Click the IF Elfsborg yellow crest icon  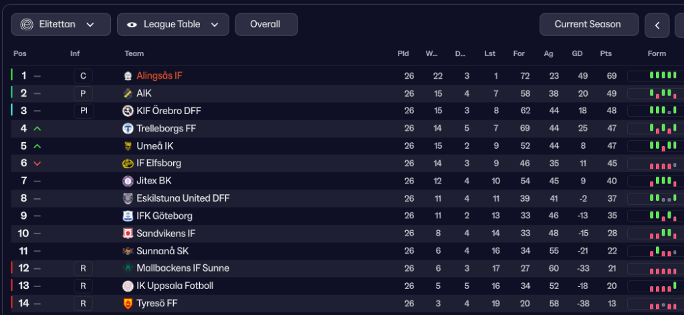pyautogui.click(x=128, y=164)
